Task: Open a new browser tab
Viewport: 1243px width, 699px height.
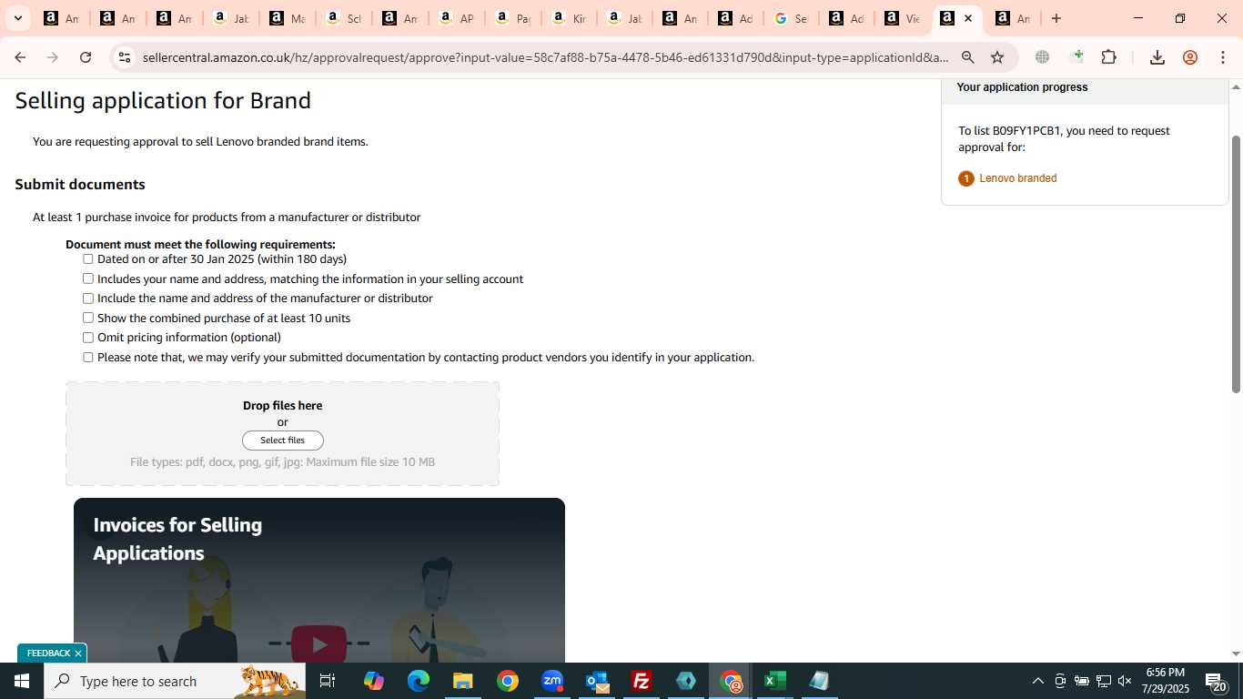Action: pos(1056,18)
